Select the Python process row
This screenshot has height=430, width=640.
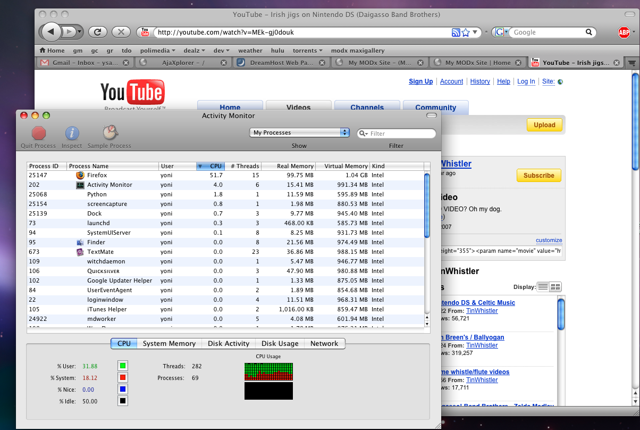[225, 194]
